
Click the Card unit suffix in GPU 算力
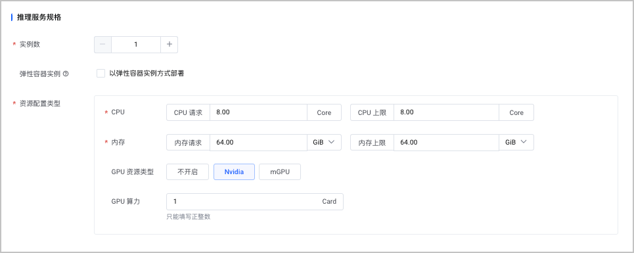tap(329, 201)
